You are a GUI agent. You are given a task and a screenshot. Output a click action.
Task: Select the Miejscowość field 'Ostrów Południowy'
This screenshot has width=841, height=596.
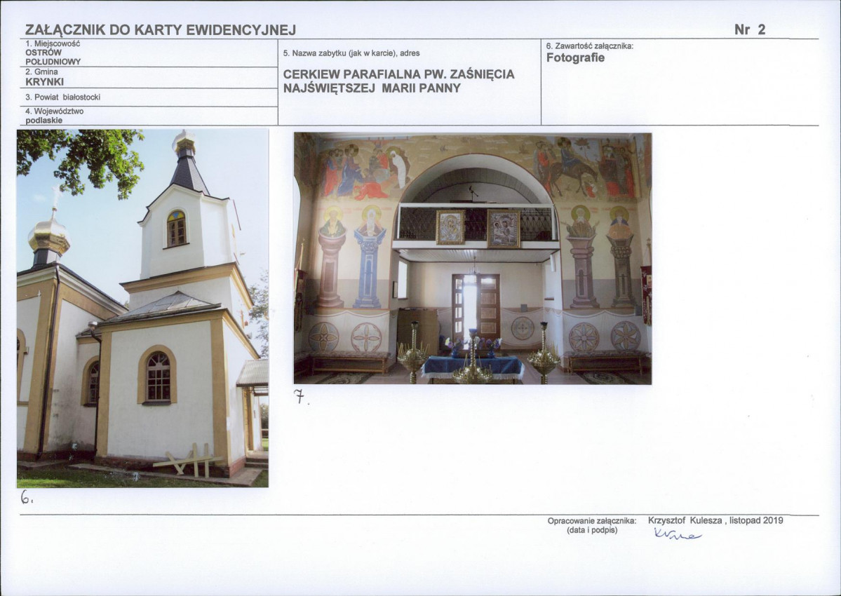(53, 57)
